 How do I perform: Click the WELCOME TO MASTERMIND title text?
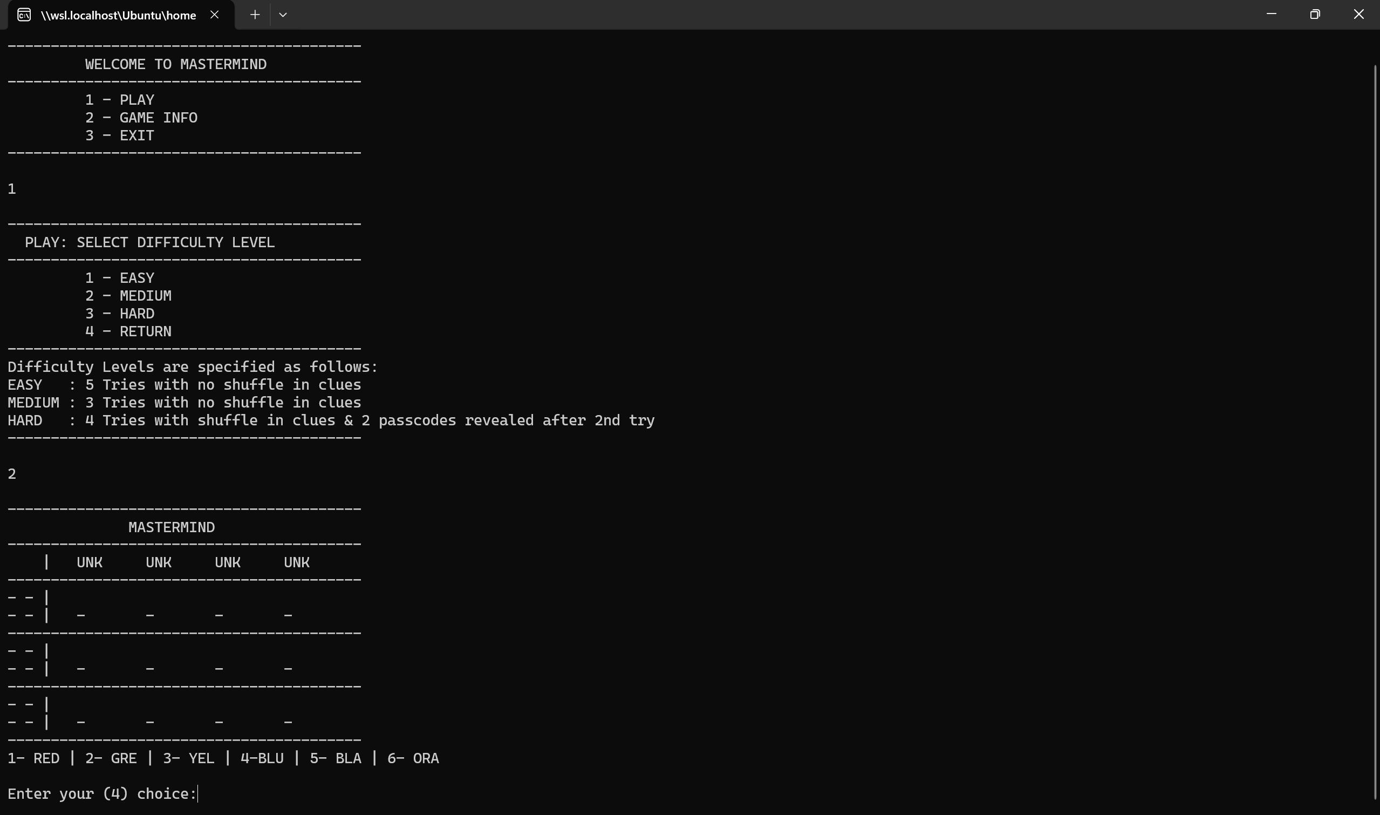coord(176,64)
